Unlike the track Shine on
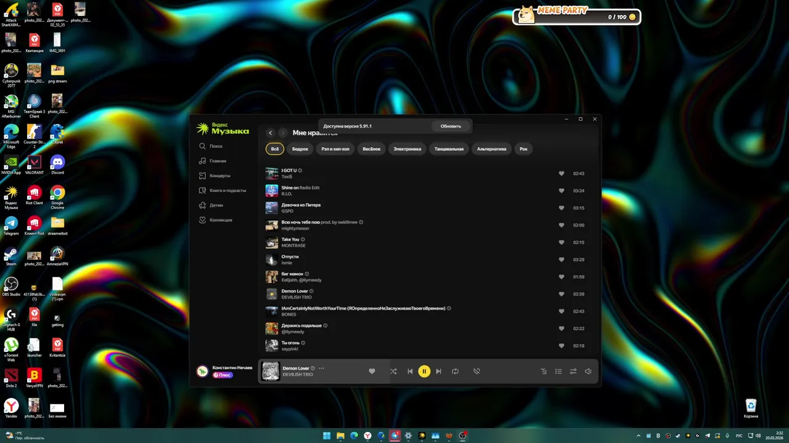The width and height of the screenshot is (789, 443). click(x=562, y=191)
